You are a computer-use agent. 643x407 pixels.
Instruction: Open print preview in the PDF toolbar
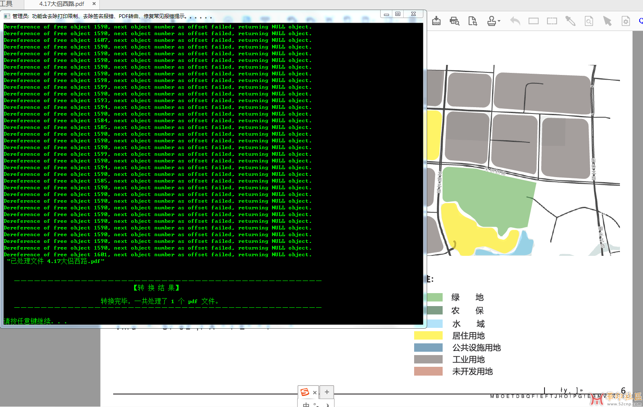pyautogui.click(x=454, y=21)
